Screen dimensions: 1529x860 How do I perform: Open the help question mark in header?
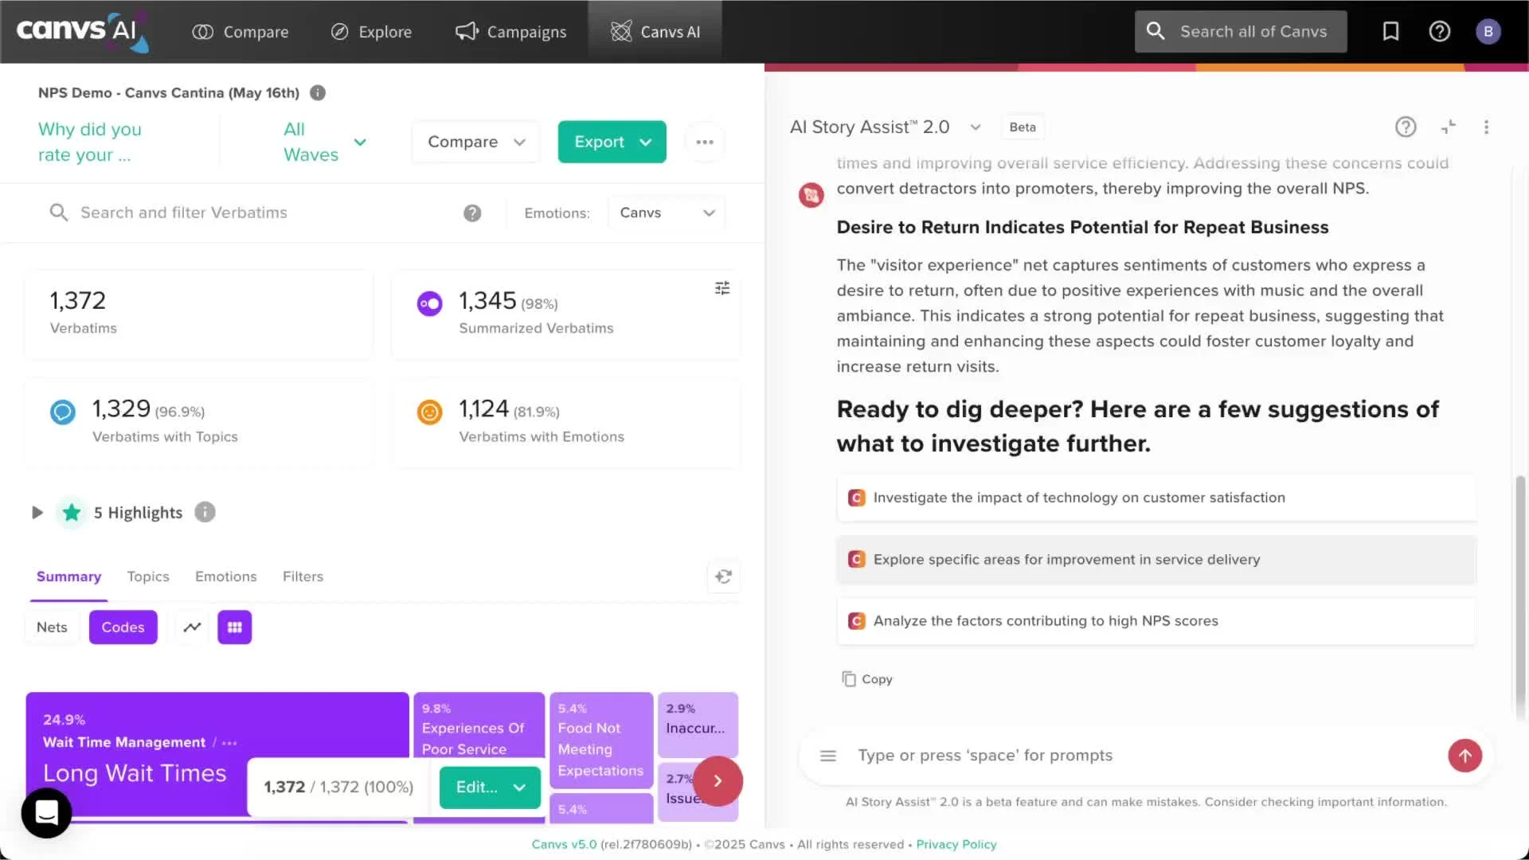1439,31
